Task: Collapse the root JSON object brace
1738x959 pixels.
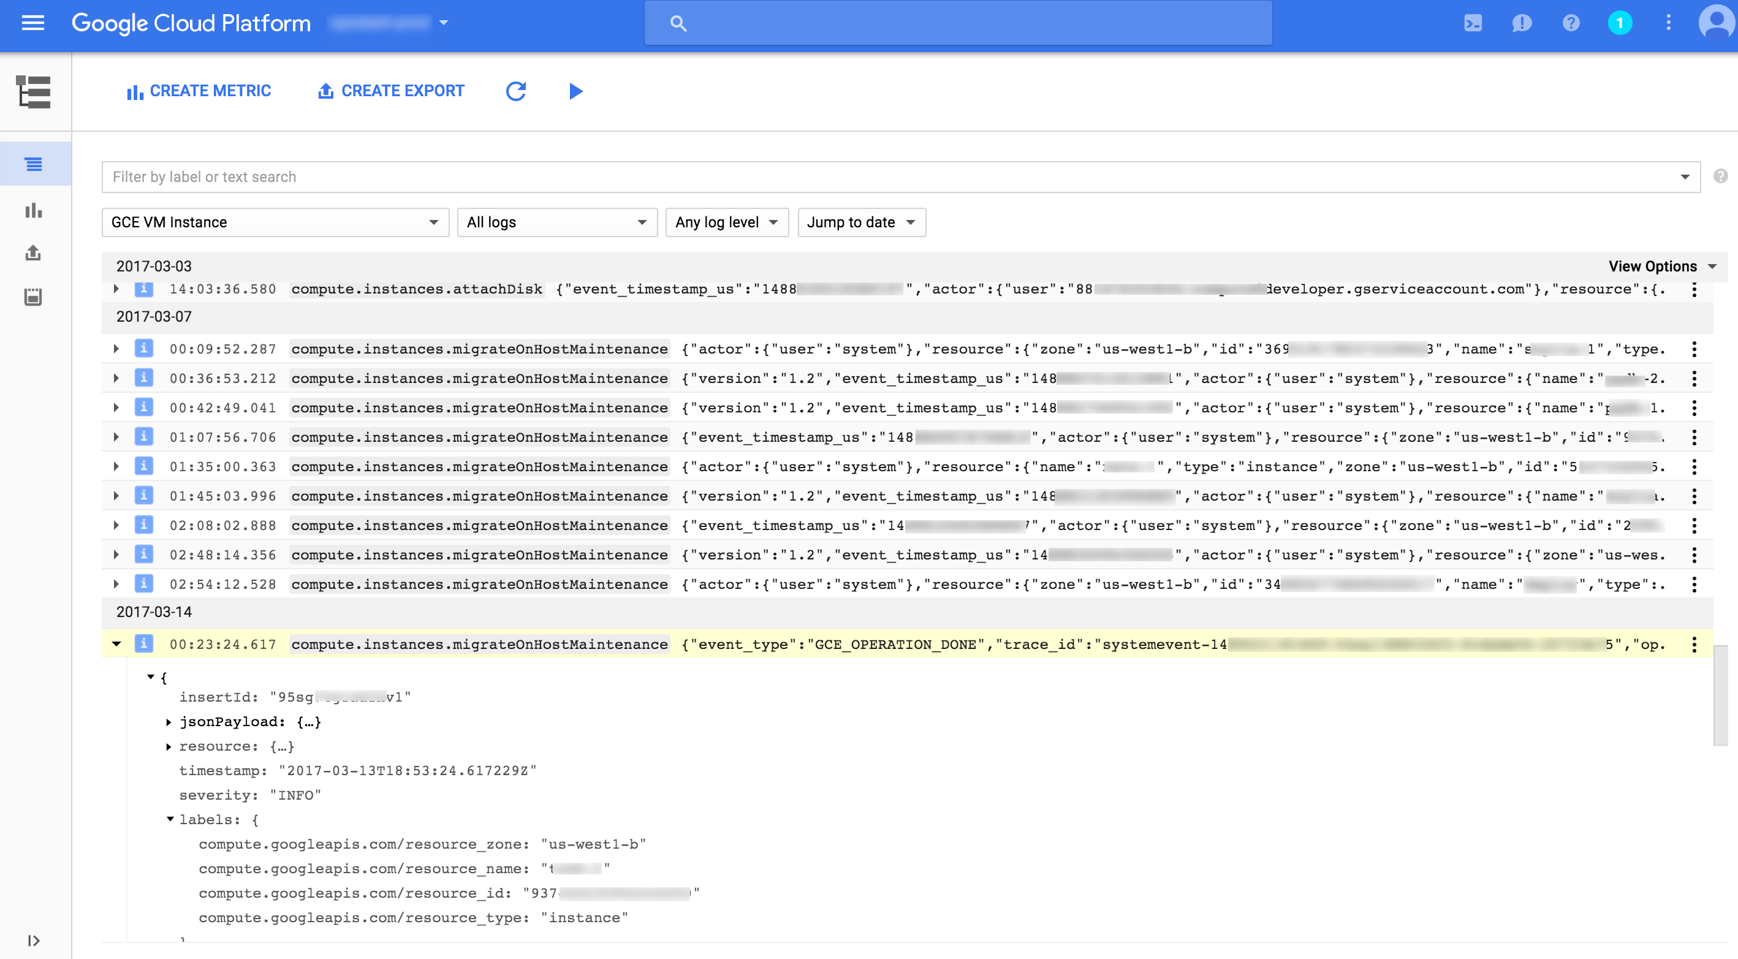Action: click(151, 677)
